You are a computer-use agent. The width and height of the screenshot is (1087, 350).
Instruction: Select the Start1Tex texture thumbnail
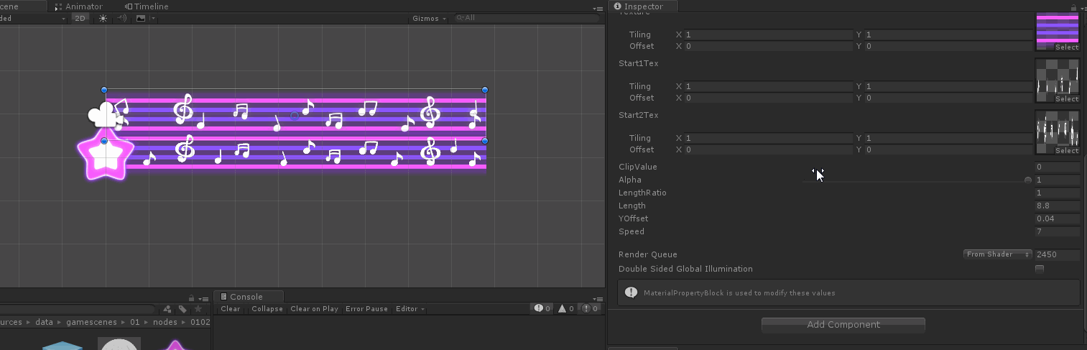(x=1057, y=81)
